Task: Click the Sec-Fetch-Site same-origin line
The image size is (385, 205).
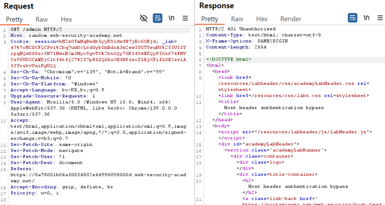Action: 51,144
